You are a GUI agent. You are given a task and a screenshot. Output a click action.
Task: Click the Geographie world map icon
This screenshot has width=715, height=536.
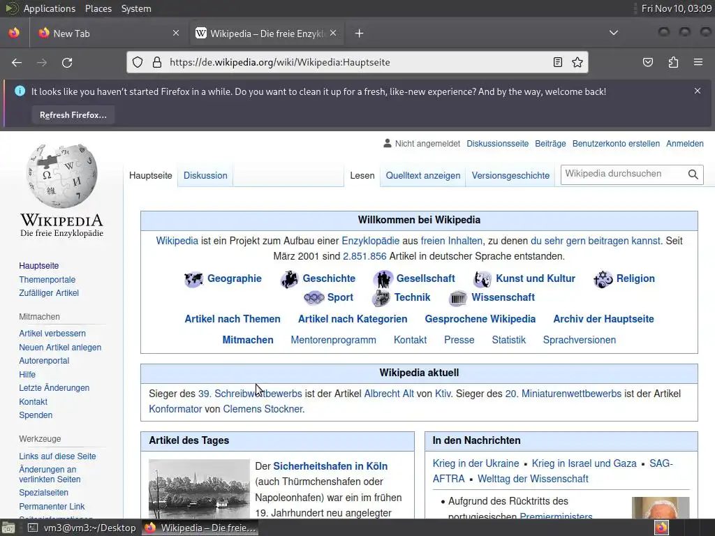(x=193, y=279)
